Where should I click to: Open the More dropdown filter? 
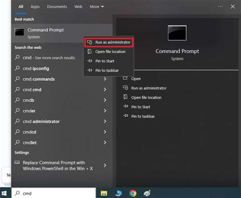pos(97,7)
